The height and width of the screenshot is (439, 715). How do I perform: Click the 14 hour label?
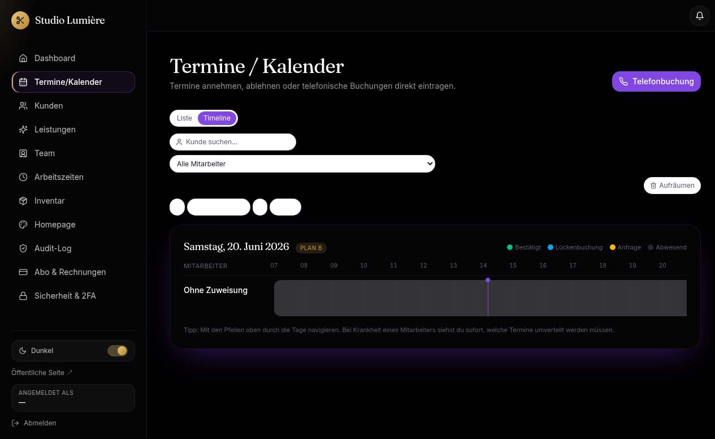483,265
